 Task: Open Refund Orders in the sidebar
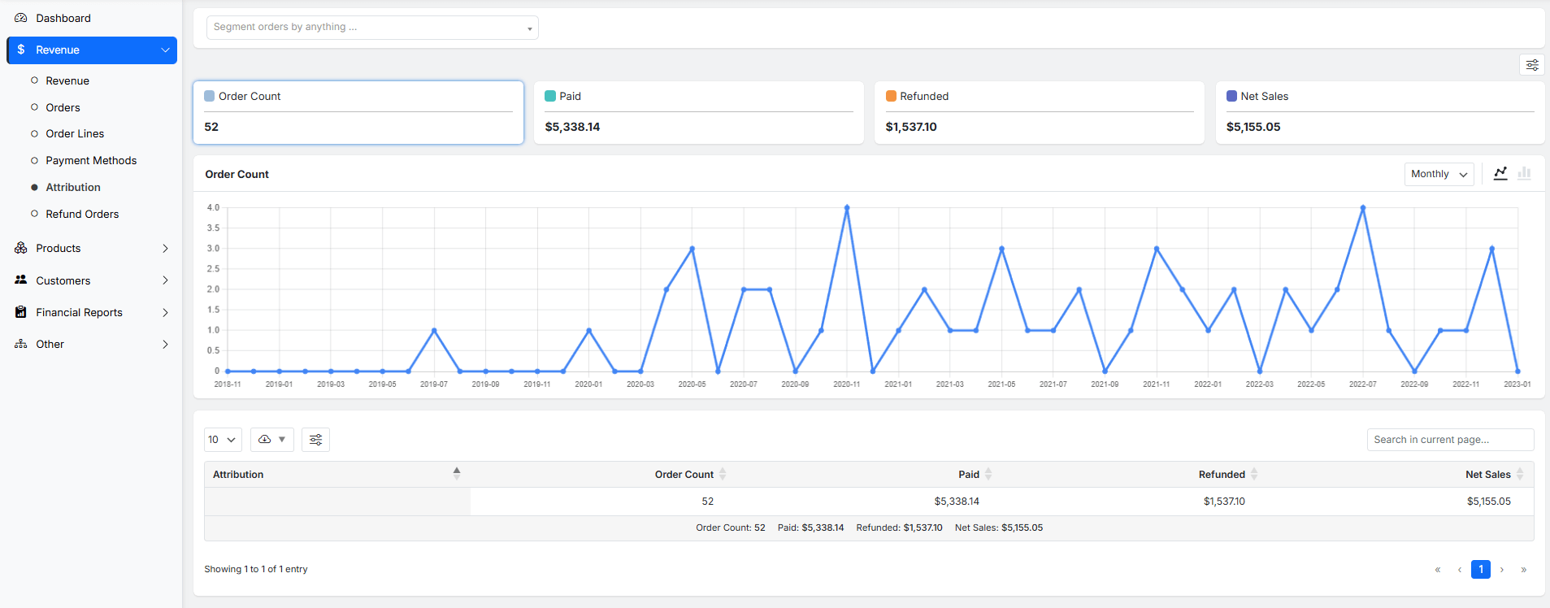(x=82, y=214)
